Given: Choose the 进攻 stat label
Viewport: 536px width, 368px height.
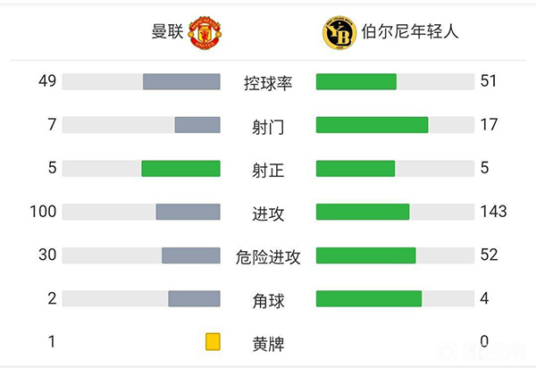Looking at the screenshot, I should pyautogui.click(x=268, y=213).
